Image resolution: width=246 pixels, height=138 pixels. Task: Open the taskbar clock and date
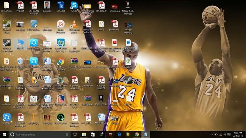click(x=238, y=135)
